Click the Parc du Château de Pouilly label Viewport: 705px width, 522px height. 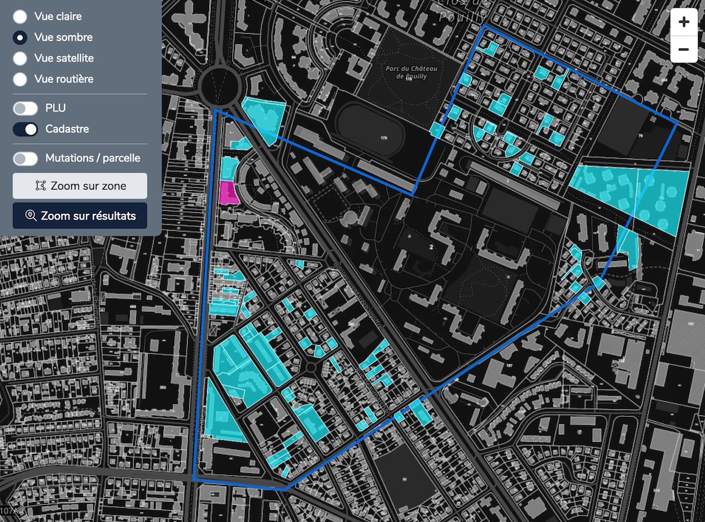click(x=406, y=72)
